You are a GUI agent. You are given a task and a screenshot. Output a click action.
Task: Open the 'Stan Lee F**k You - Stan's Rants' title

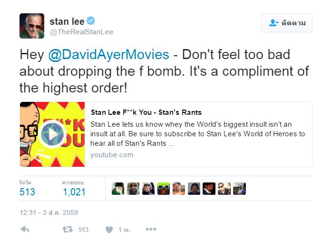[x=146, y=112]
